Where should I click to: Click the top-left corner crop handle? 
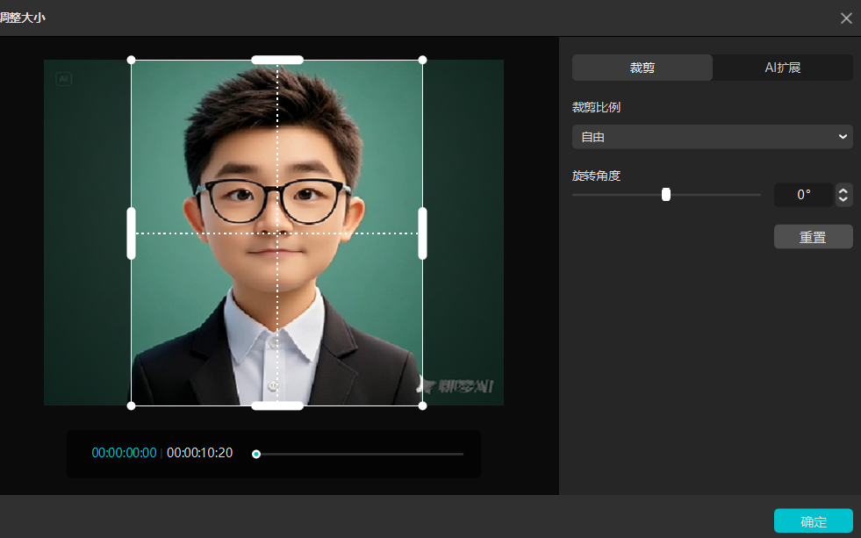click(132, 60)
